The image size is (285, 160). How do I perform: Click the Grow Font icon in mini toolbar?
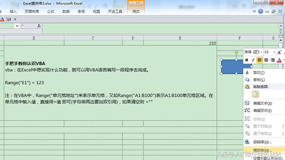[x=279, y=52]
